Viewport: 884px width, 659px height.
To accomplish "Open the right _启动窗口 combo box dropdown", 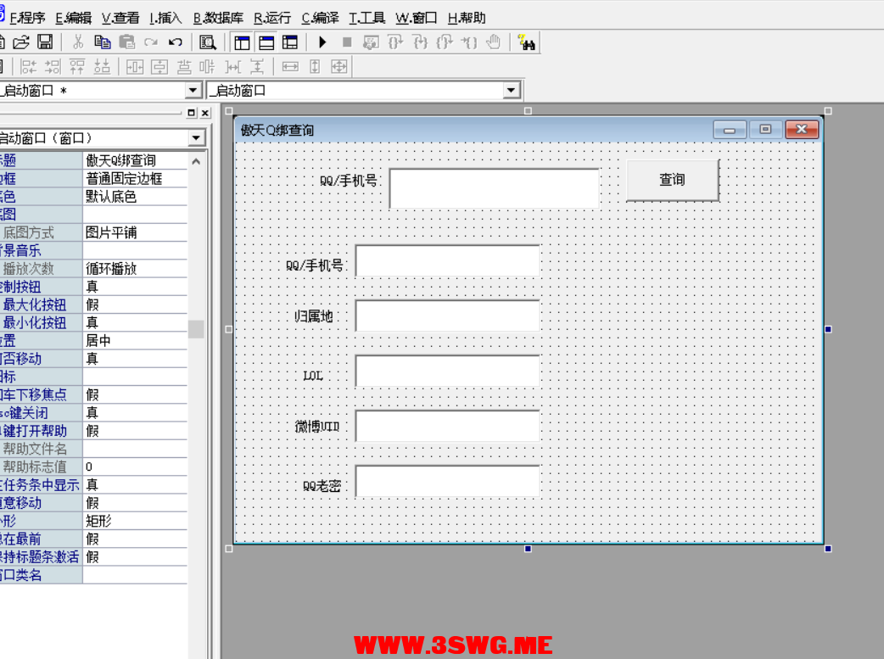I will [511, 90].
